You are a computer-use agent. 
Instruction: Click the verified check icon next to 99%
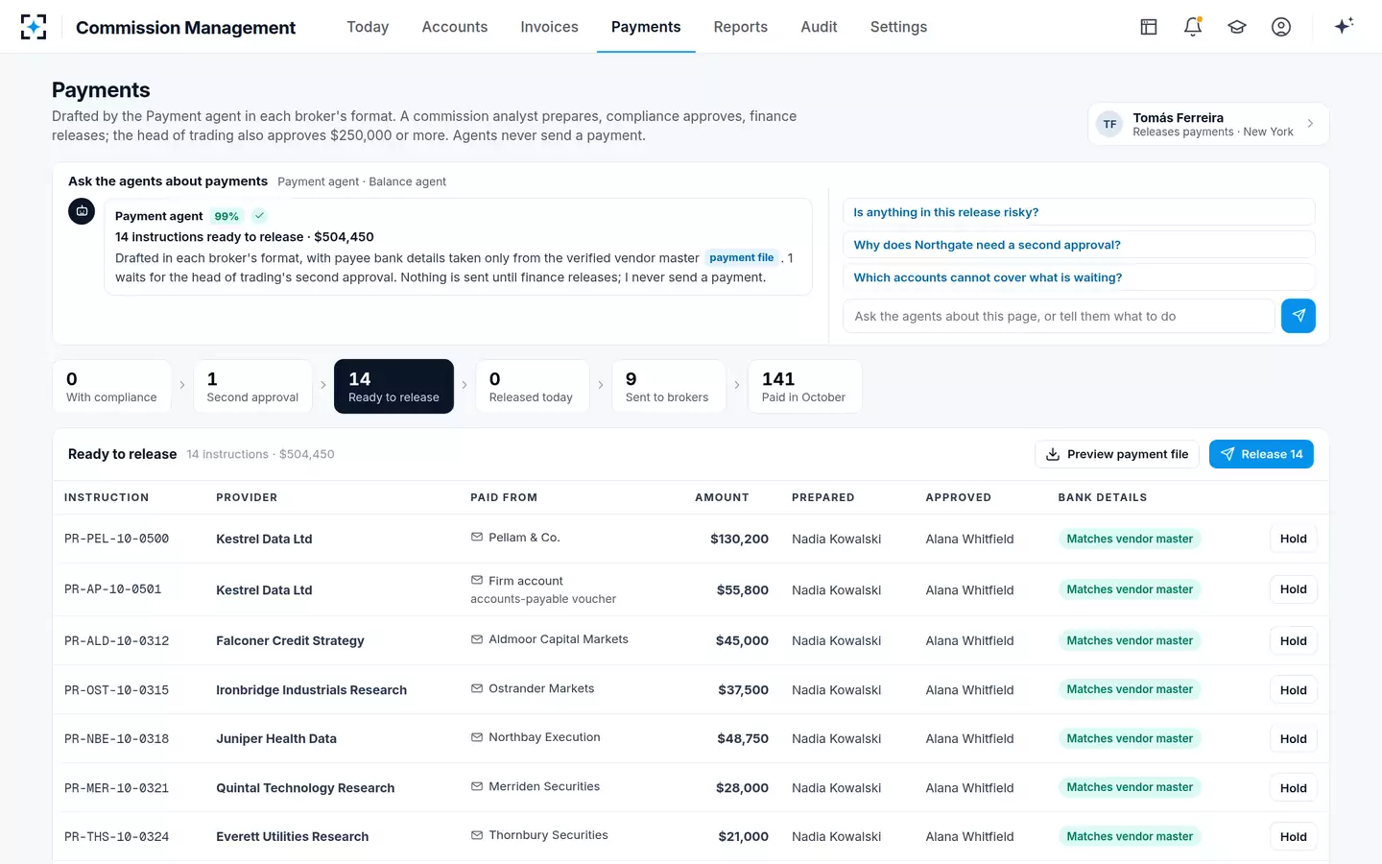pyautogui.click(x=259, y=216)
